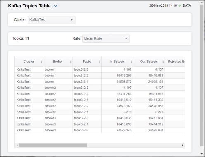Click the vertical scrollbar down arrow
205x157 pixels.
coord(202,154)
